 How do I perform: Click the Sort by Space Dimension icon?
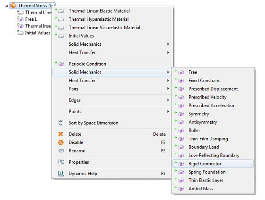[61, 123]
